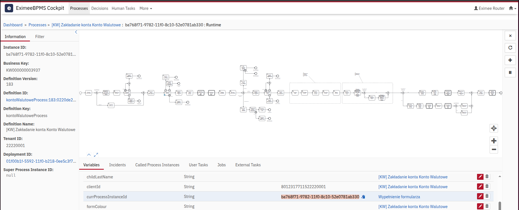The width and height of the screenshot is (519, 210).
Task: Maximize the diagram using the expand arrows icon
Action: click(x=96, y=155)
